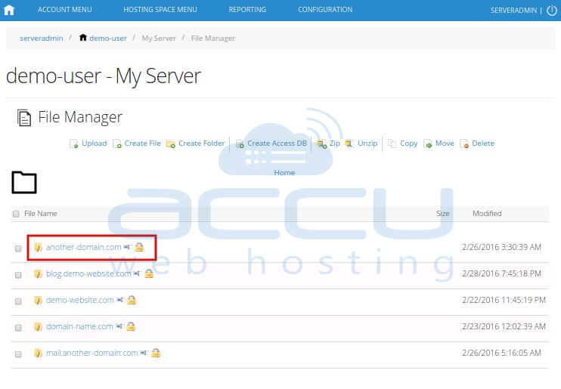Click the home icon in top navigation

click(9, 11)
